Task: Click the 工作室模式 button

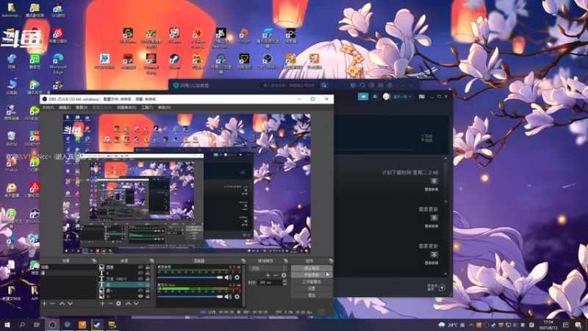Action: click(312, 282)
